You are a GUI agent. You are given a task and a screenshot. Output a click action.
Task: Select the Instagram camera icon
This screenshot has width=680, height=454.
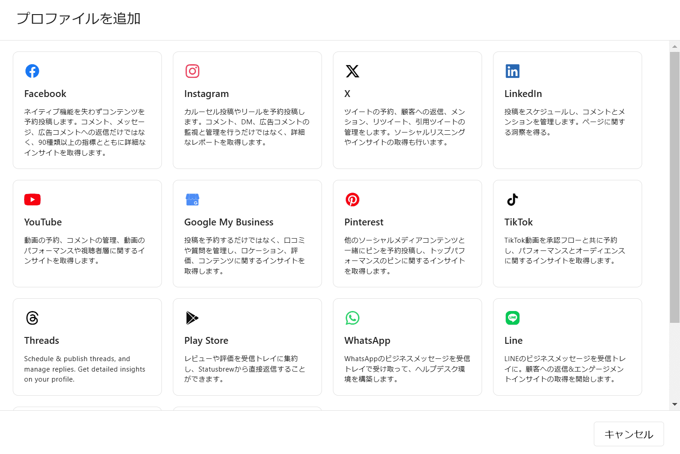click(x=192, y=71)
